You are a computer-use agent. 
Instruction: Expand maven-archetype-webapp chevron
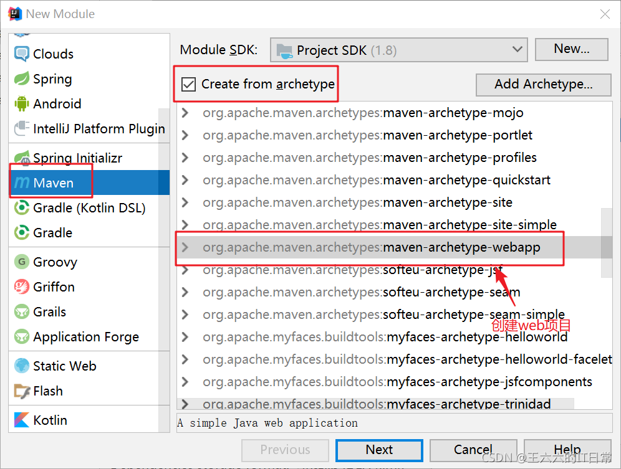185,247
